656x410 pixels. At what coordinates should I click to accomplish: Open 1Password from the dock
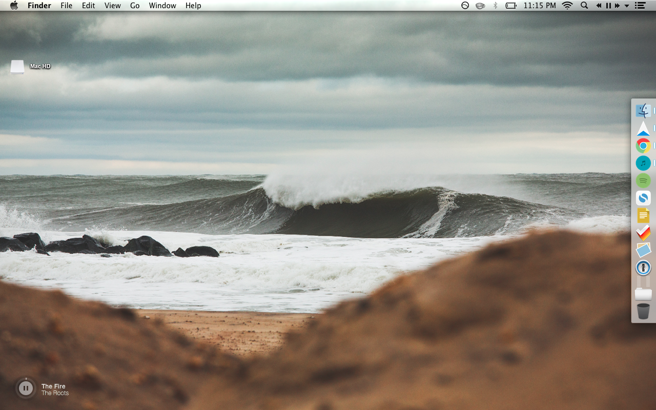tap(643, 268)
